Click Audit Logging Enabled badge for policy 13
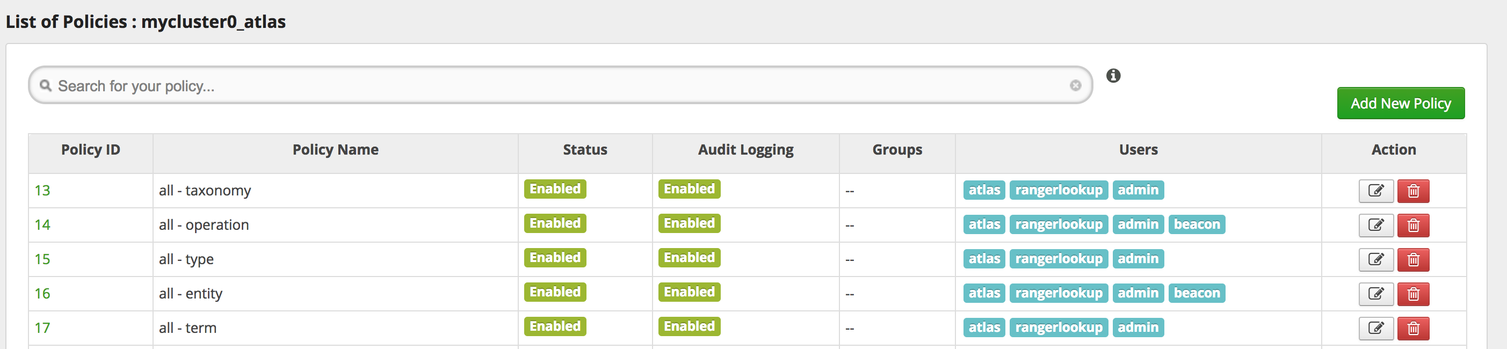Screen dimensions: 1507x349 [x=689, y=189]
